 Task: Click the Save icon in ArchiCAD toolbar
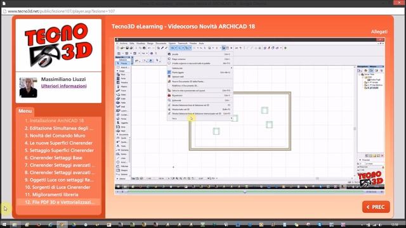(x=127, y=48)
